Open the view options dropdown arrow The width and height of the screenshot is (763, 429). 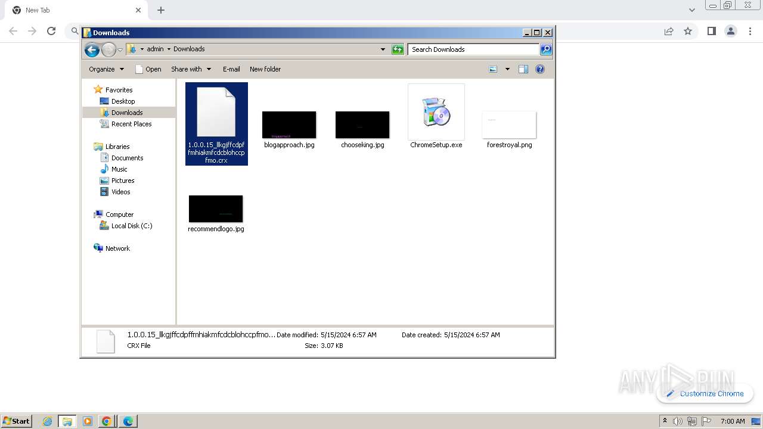click(x=507, y=69)
